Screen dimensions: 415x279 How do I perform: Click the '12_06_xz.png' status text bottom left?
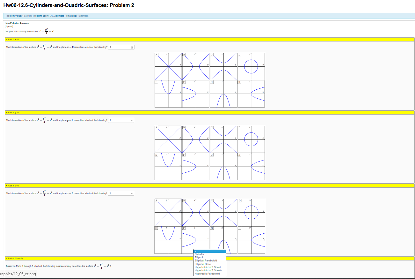pyautogui.click(x=18, y=274)
